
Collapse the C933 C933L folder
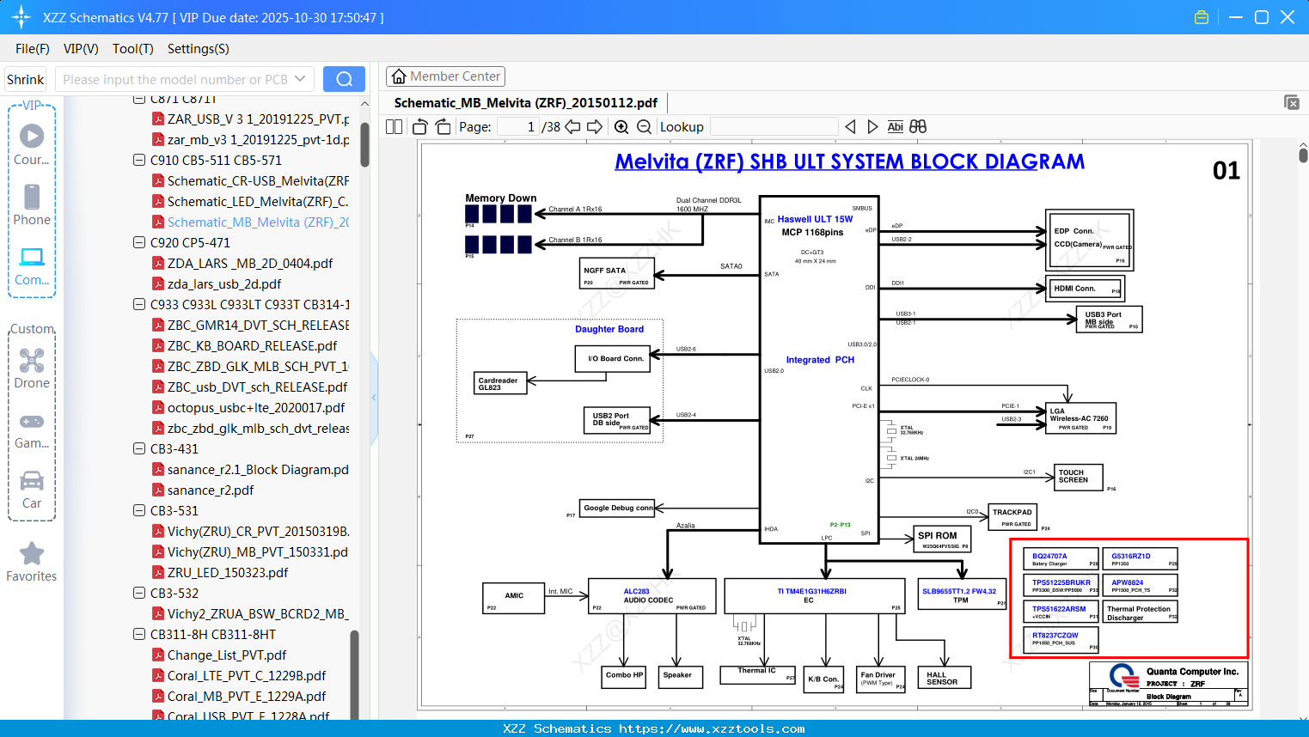point(139,305)
